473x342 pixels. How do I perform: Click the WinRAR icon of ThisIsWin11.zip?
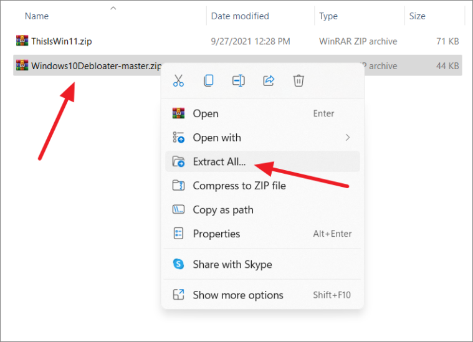(x=22, y=40)
